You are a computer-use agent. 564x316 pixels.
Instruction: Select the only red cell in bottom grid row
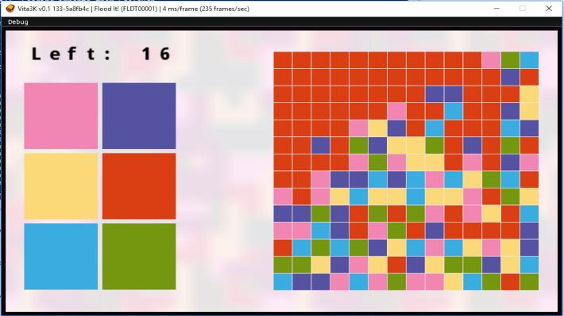pos(510,282)
